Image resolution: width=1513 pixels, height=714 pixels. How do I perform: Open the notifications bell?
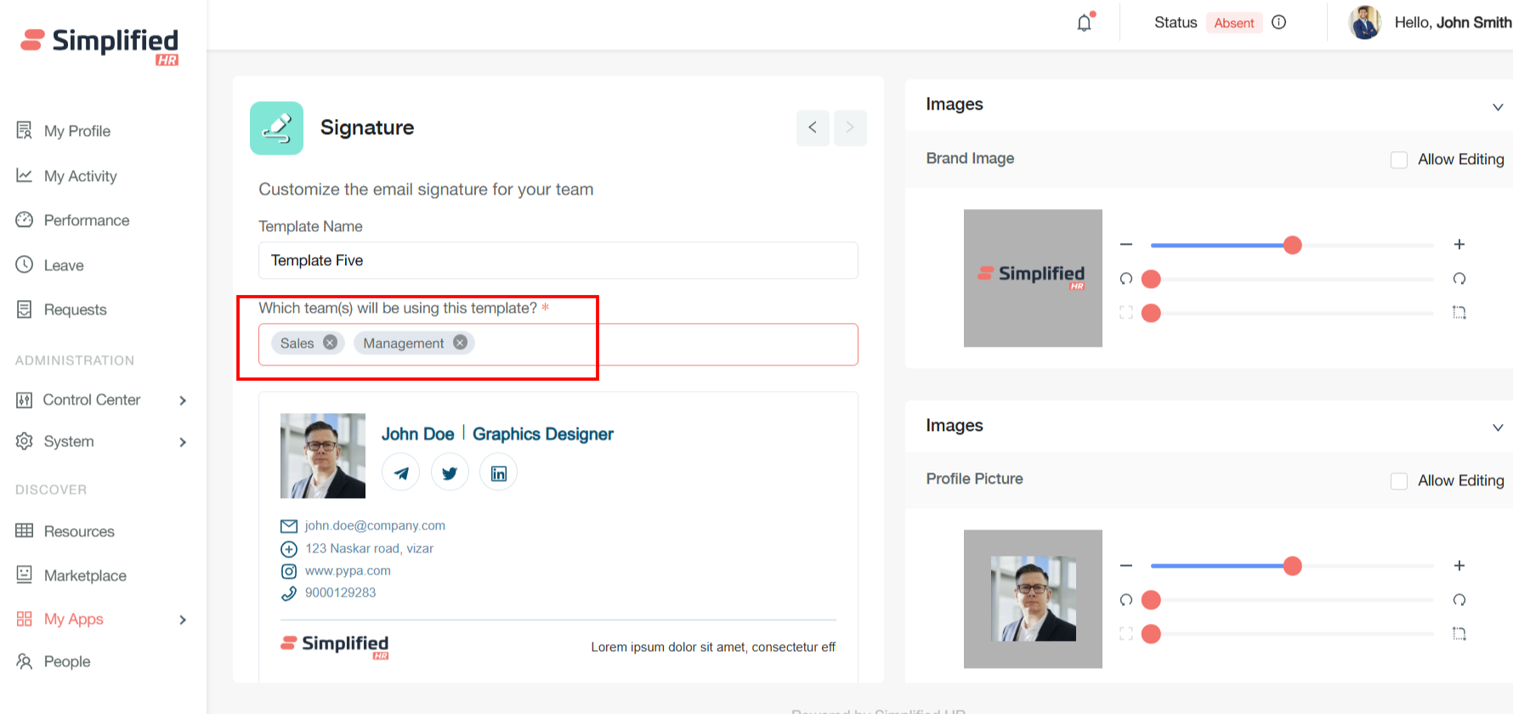[1085, 23]
